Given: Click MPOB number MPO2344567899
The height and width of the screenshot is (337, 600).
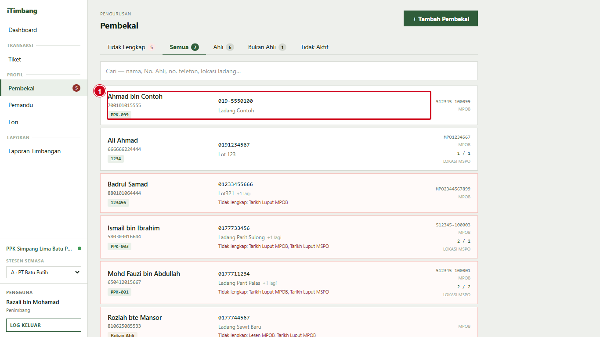Looking at the screenshot, I should [x=453, y=189].
